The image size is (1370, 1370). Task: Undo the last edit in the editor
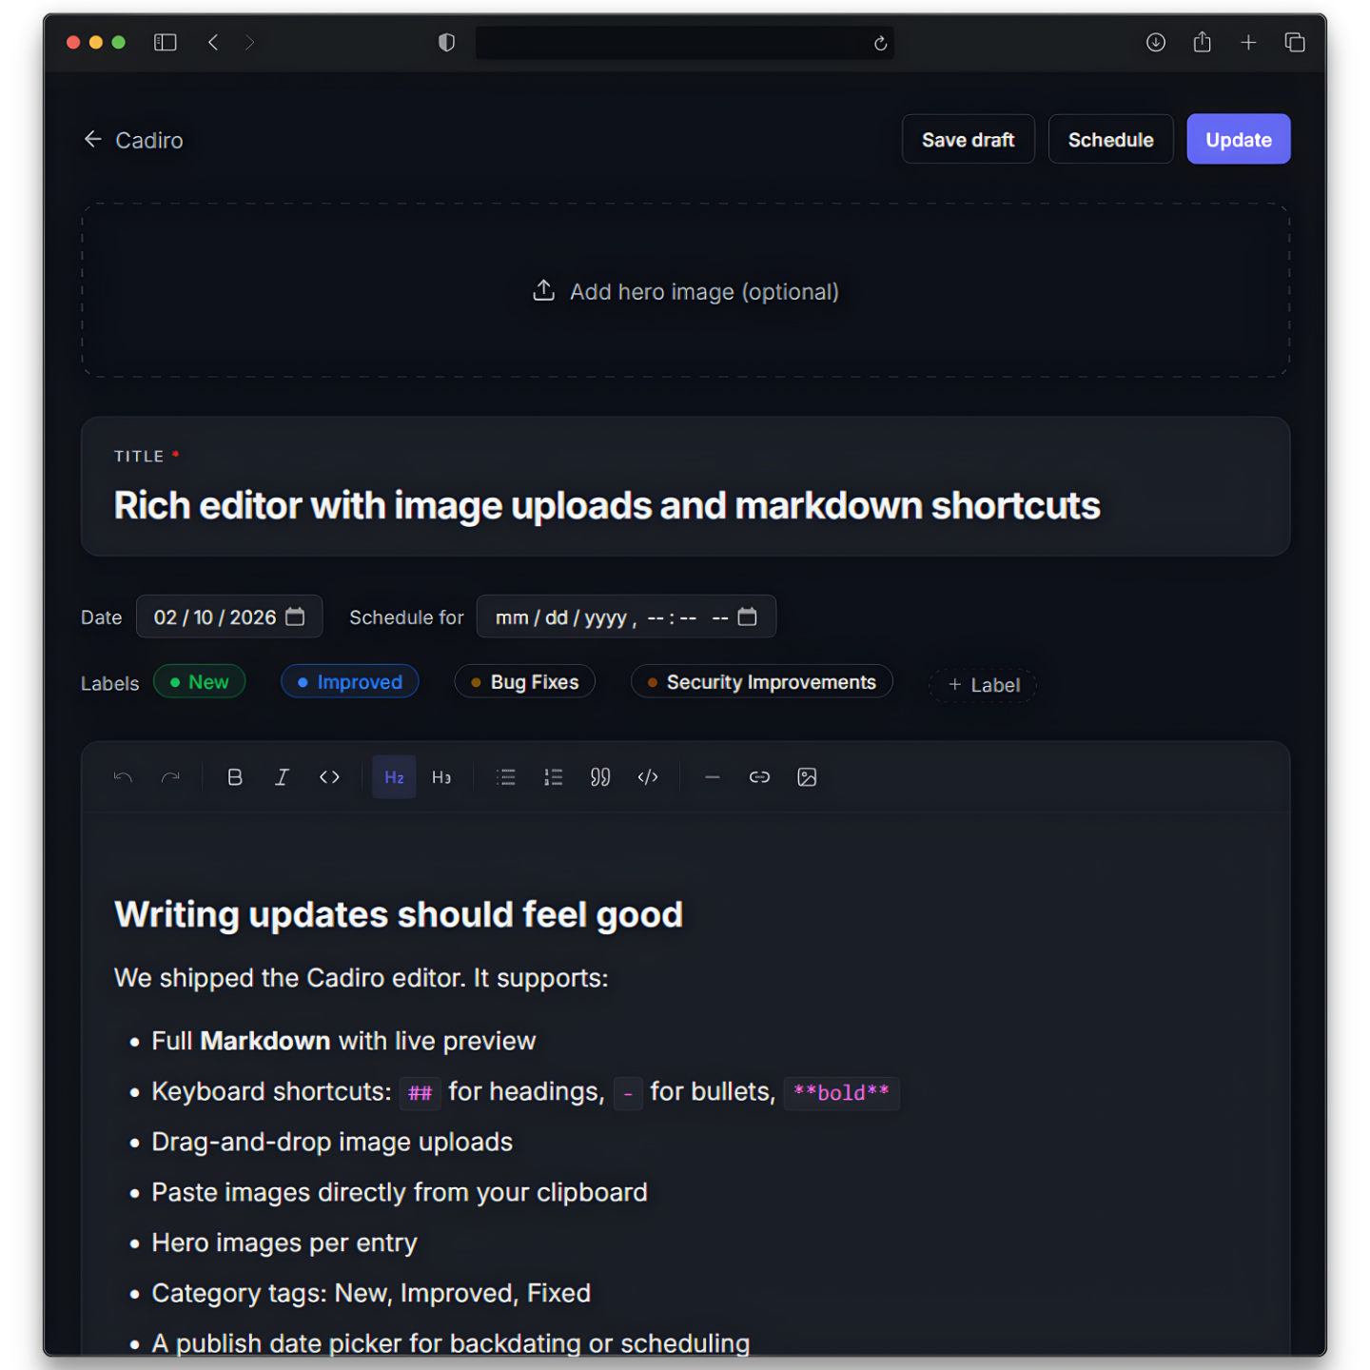124,777
